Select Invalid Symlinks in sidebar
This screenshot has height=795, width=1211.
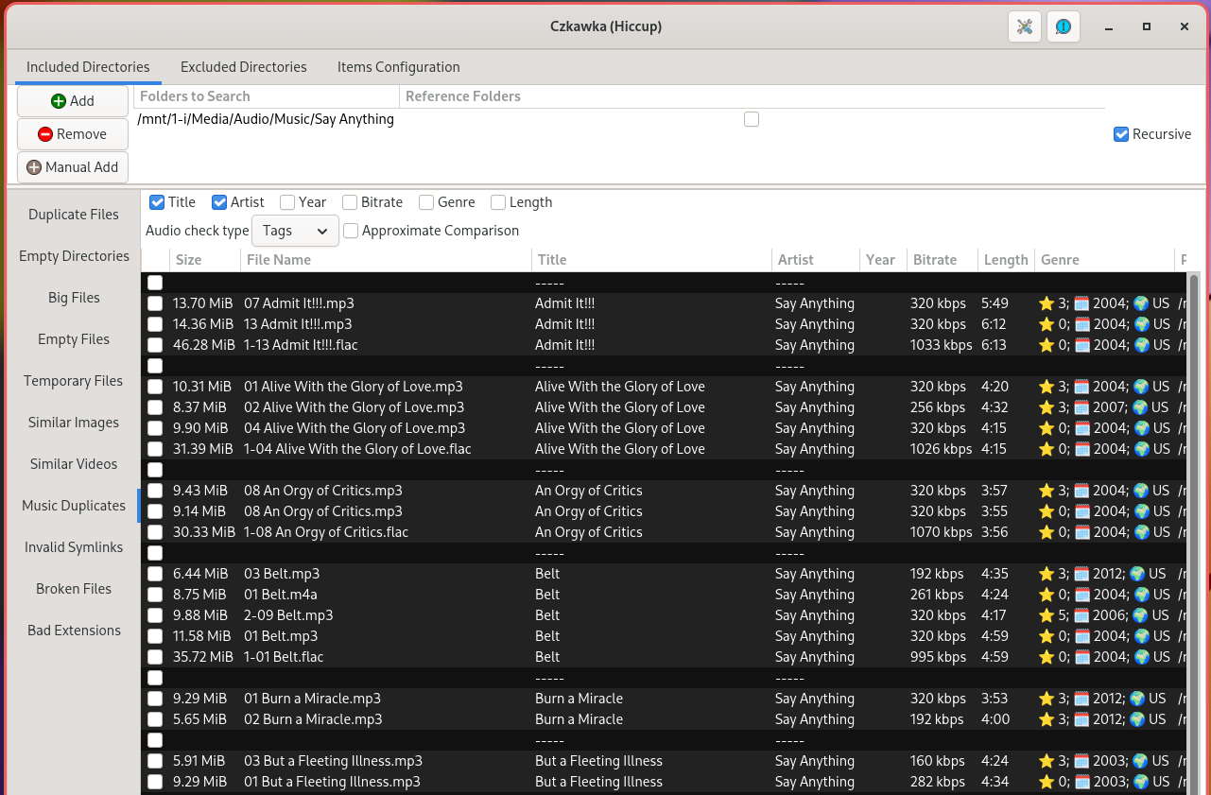point(74,547)
